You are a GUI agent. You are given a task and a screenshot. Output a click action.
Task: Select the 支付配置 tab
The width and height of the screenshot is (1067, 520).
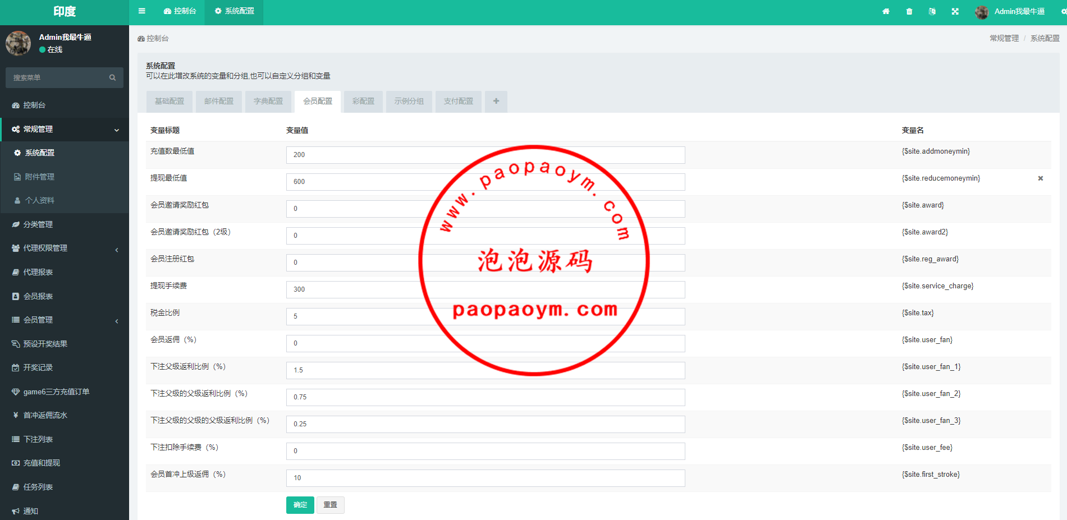[459, 102]
